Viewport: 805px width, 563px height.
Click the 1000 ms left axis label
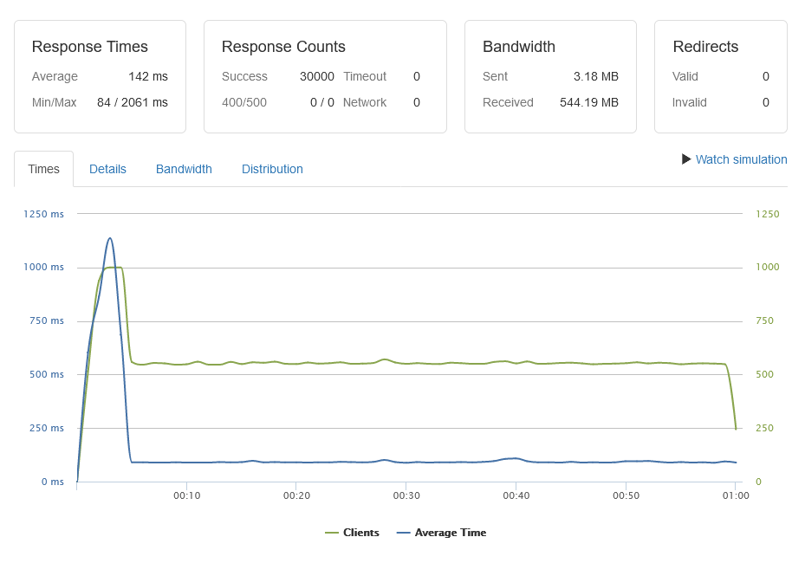coord(43,267)
